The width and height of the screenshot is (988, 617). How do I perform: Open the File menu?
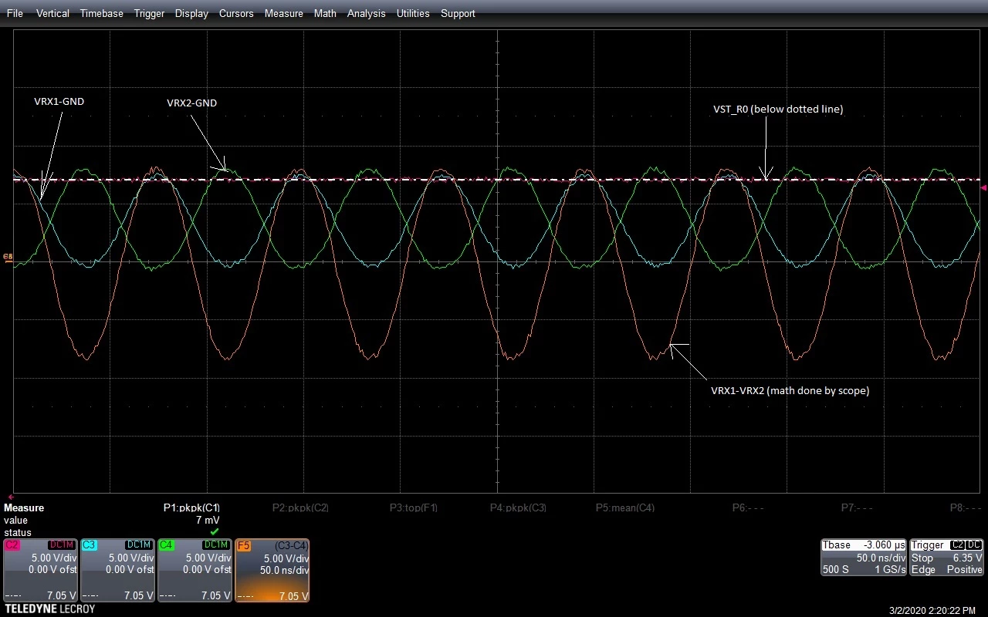[x=15, y=13]
